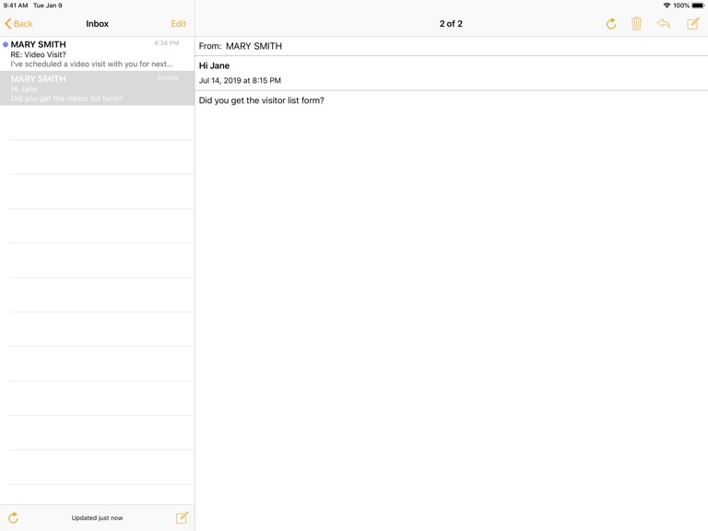Delete this email with the trash icon
The image size is (708, 531).
coord(636,24)
